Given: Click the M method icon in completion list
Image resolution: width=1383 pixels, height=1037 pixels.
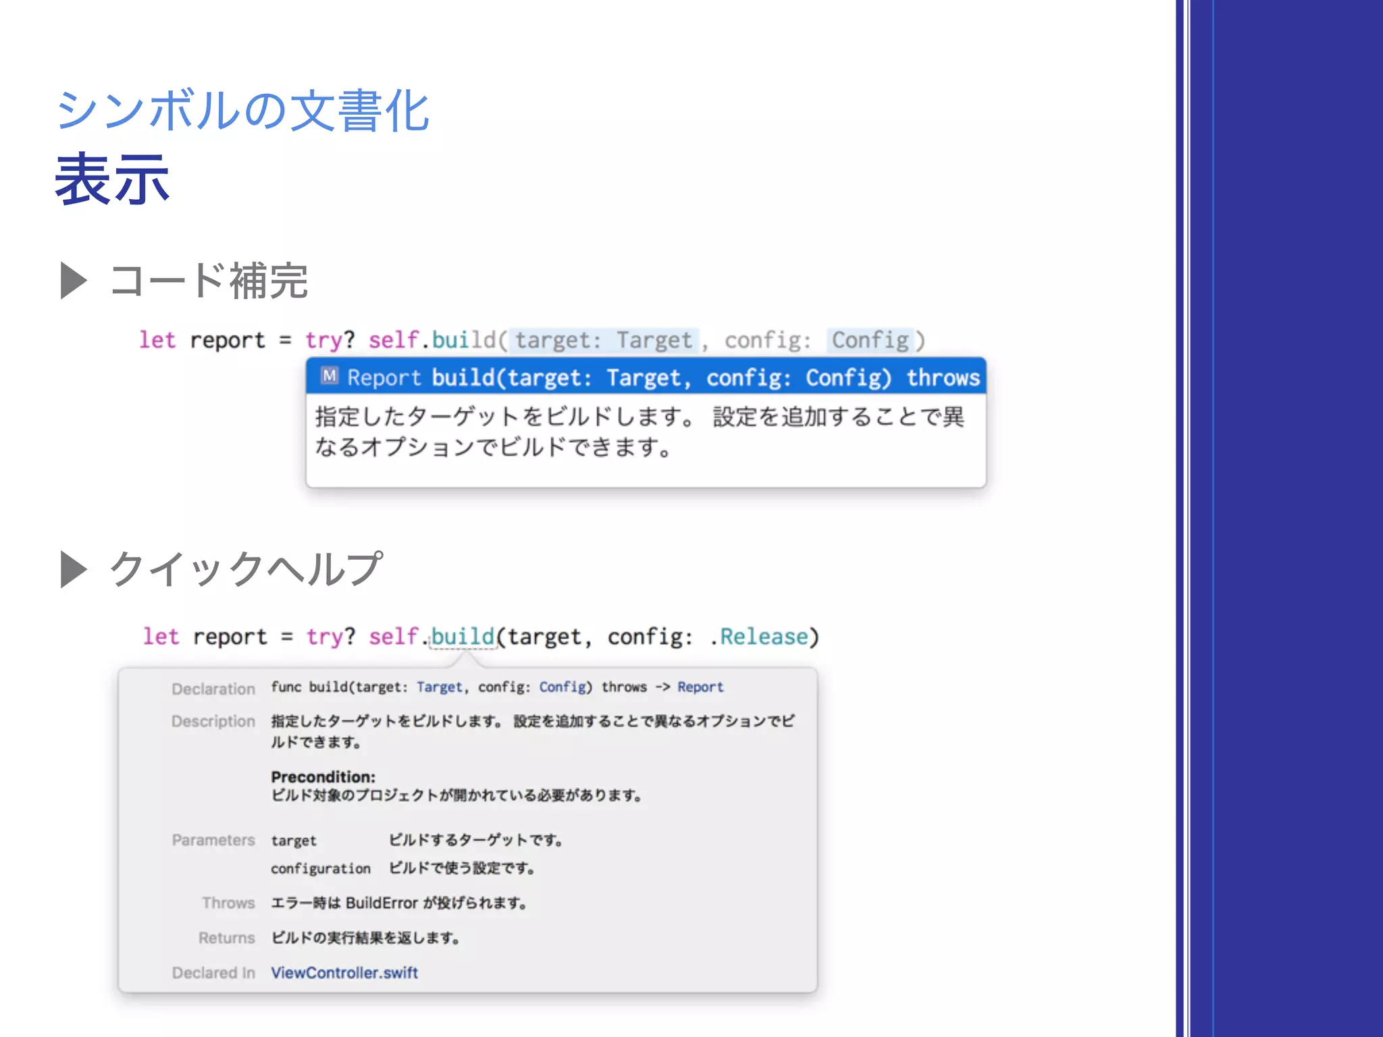Looking at the screenshot, I should tap(330, 376).
